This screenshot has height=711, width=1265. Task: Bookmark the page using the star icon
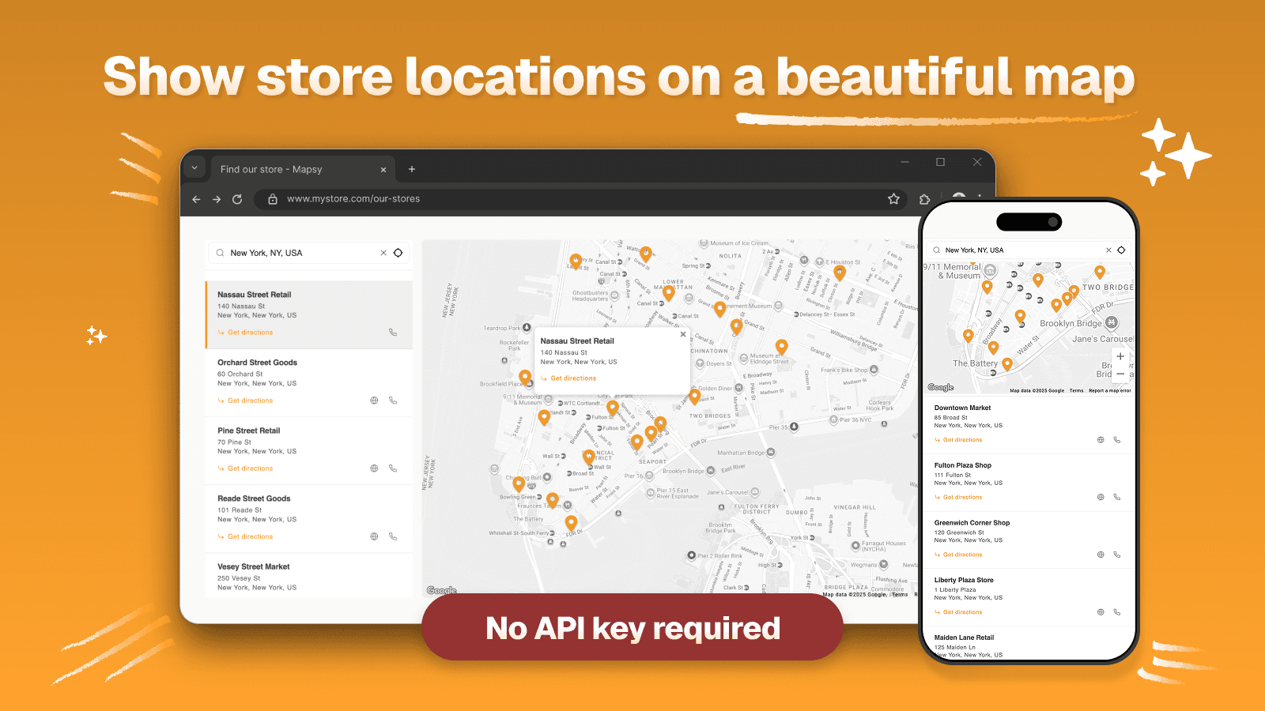pos(894,199)
